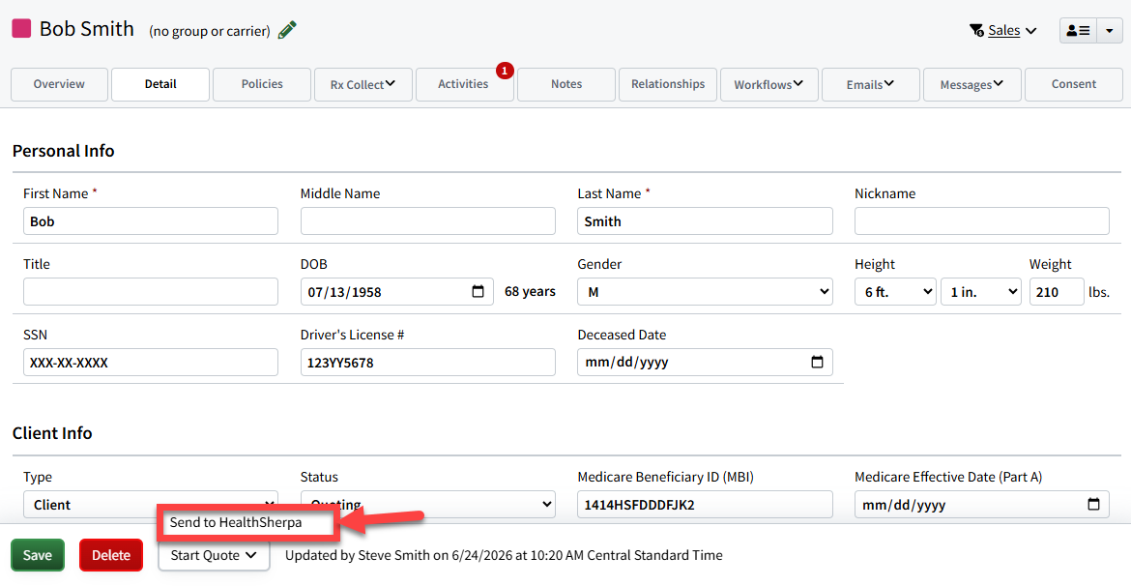Expand the Messages tab menu

(x=971, y=84)
